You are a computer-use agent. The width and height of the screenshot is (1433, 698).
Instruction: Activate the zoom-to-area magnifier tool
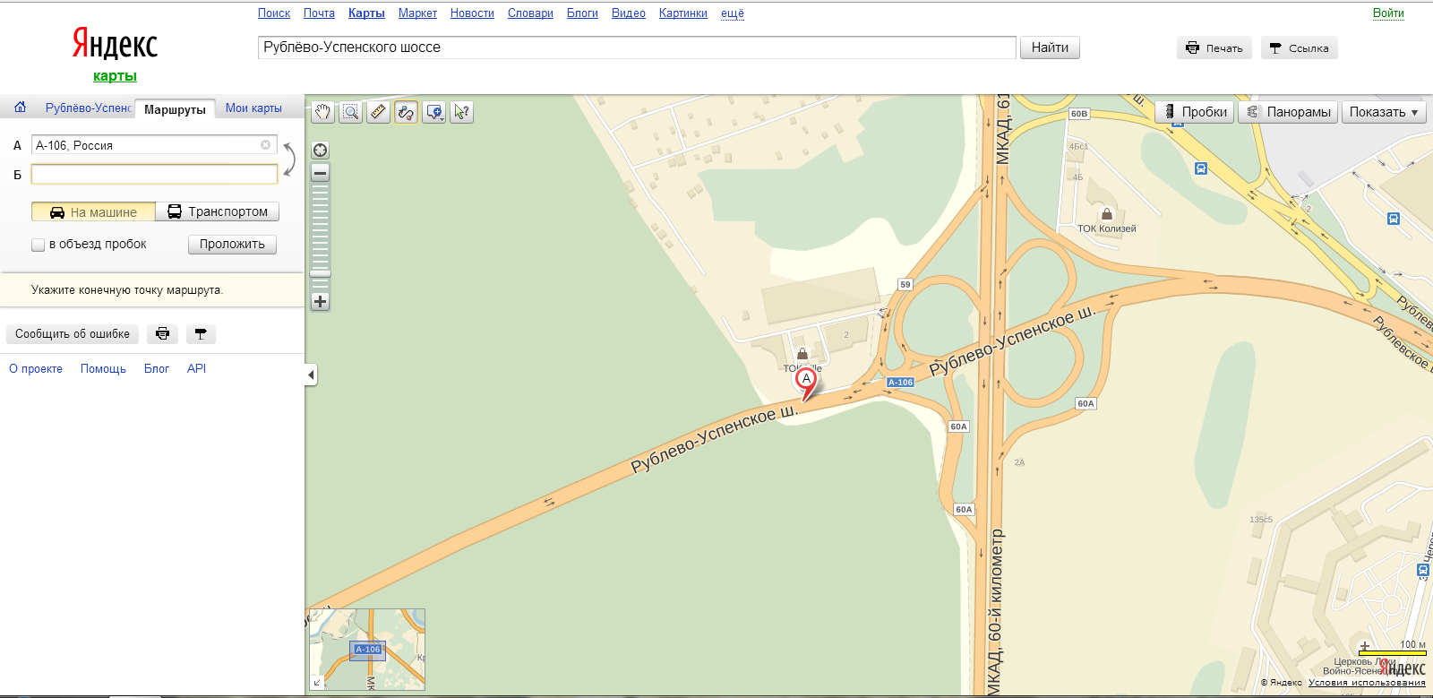(351, 112)
